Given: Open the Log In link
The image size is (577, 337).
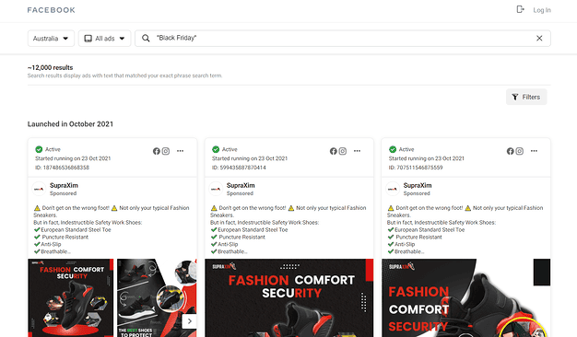Looking at the screenshot, I should [542, 10].
